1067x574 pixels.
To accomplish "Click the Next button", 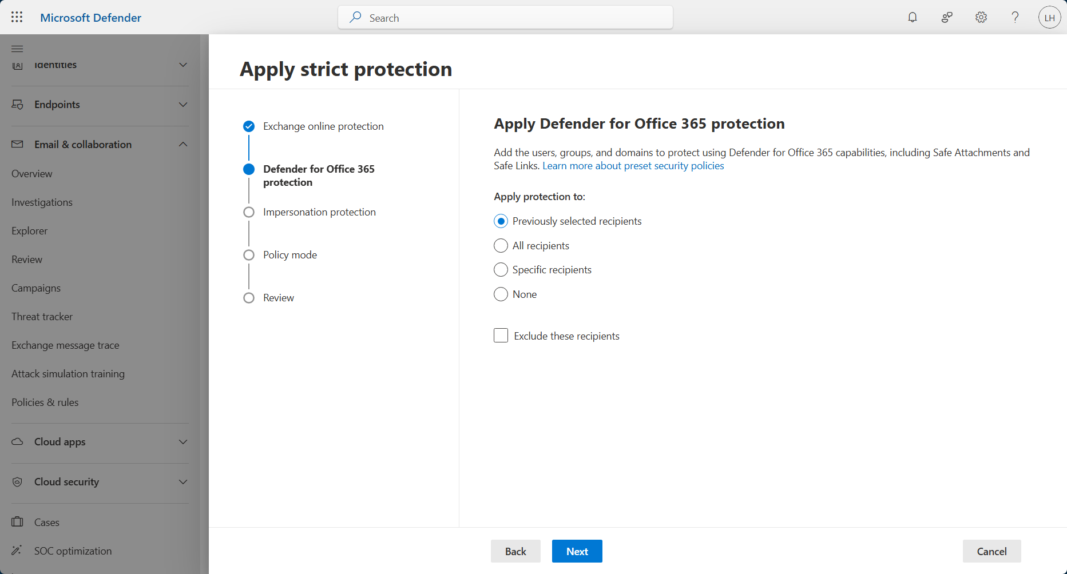I will [x=577, y=551].
